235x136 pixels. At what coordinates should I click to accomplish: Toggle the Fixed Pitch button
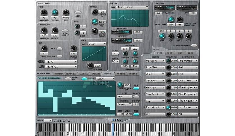tap(78, 12)
